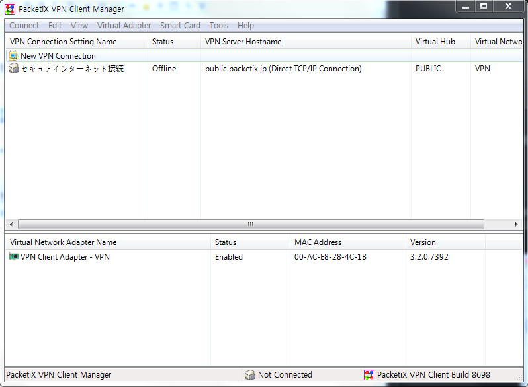Open the Edit menu

(55, 26)
